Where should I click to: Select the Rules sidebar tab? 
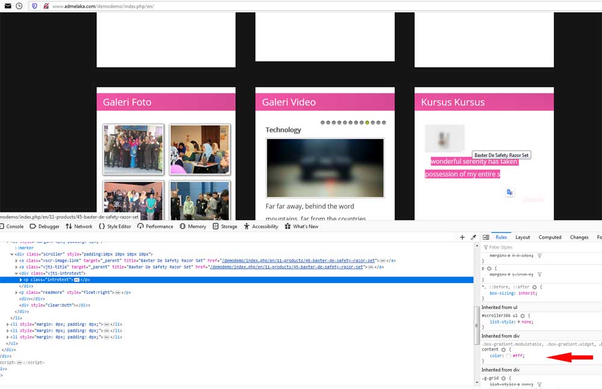click(501, 237)
